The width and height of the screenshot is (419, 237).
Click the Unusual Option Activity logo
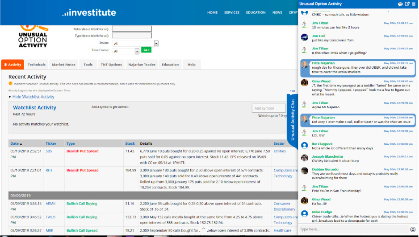[33, 37]
